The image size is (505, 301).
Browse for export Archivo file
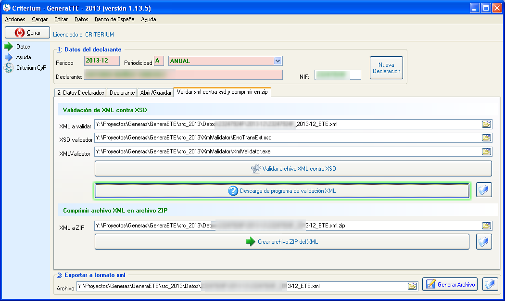[412, 286]
